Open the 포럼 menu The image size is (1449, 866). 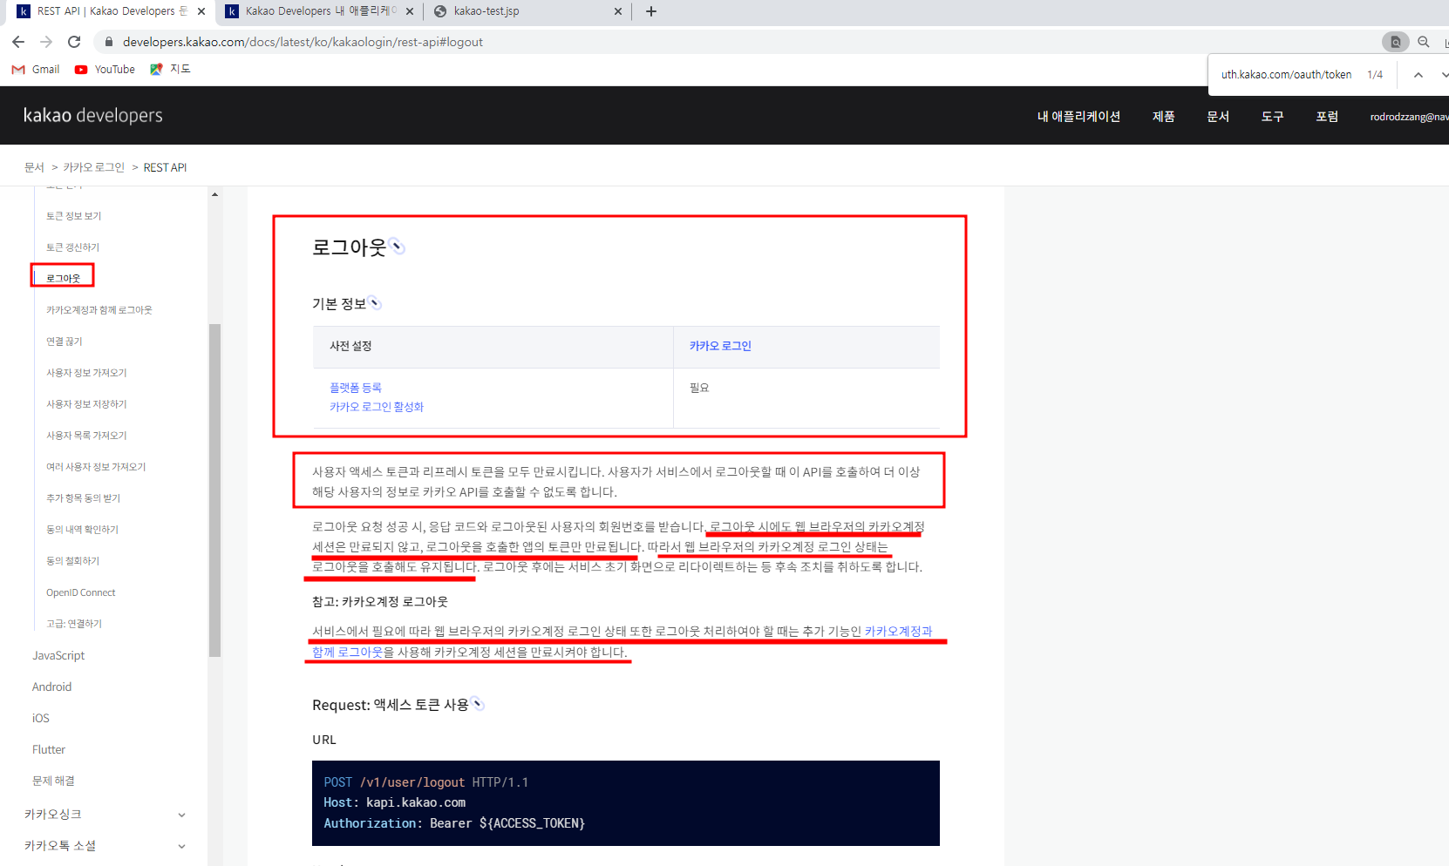click(1327, 116)
